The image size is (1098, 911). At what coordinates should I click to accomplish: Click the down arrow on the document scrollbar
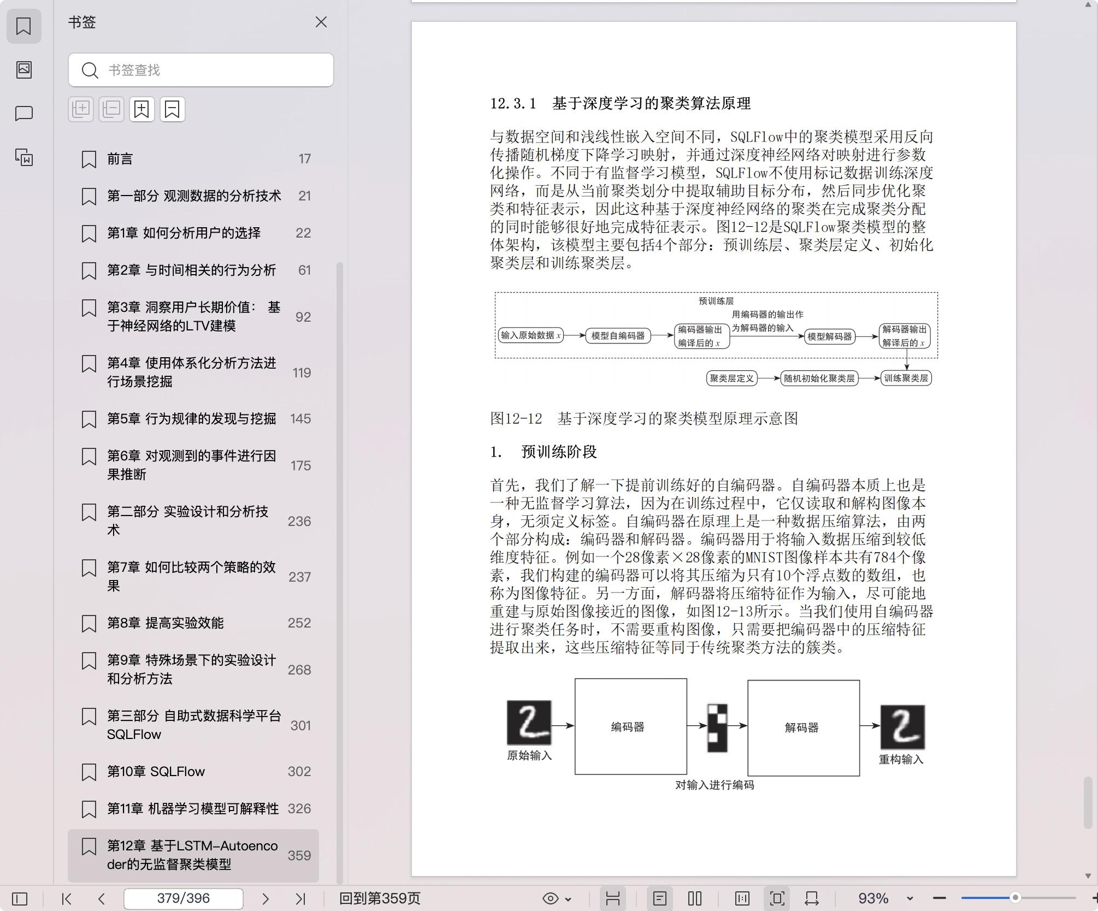point(1088,876)
